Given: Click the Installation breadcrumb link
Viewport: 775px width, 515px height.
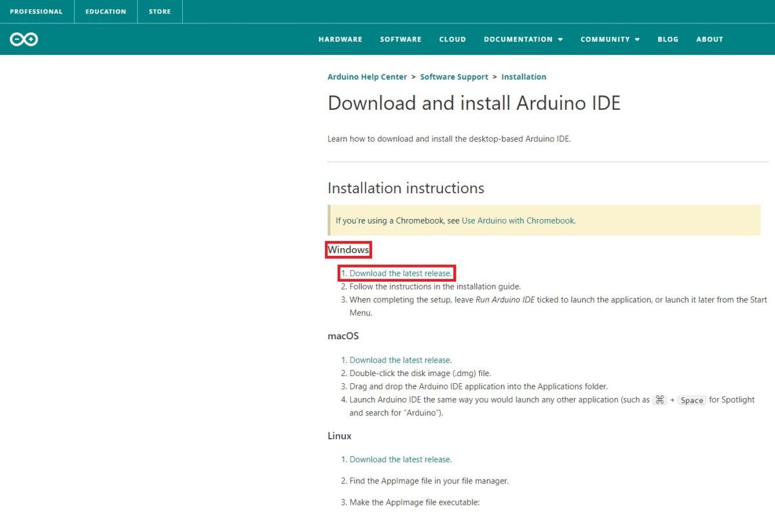Looking at the screenshot, I should point(524,77).
